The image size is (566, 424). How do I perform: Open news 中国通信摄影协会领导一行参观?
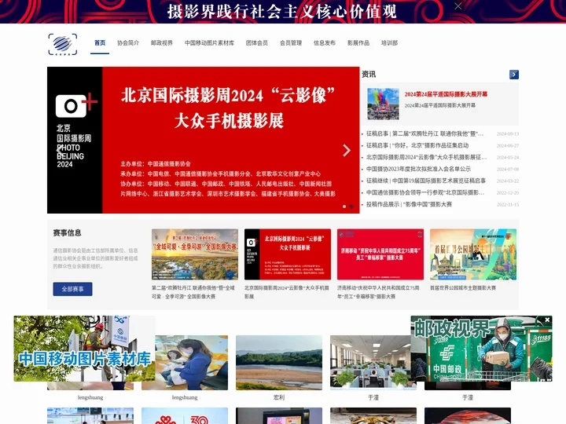point(425,192)
